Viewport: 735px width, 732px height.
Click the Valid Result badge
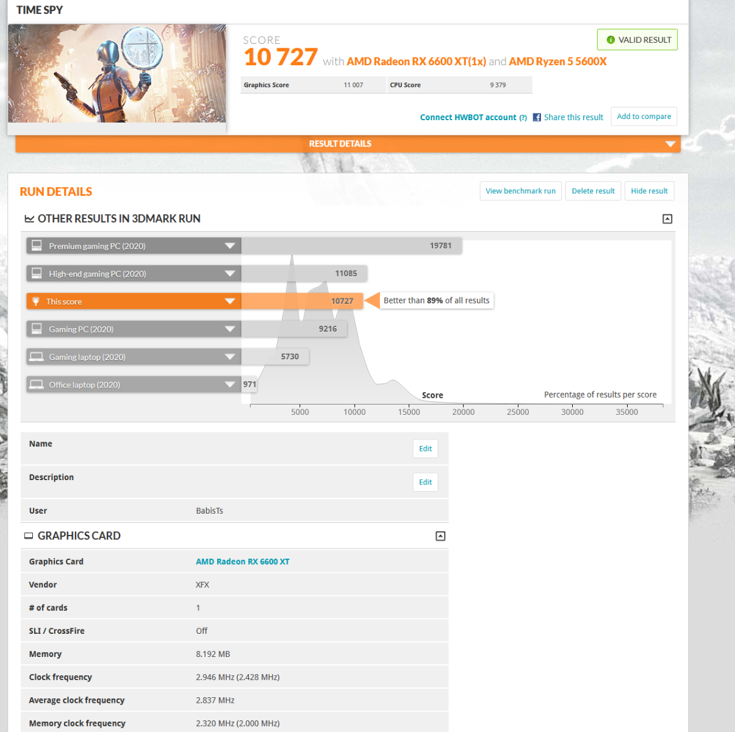(x=637, y=40)
